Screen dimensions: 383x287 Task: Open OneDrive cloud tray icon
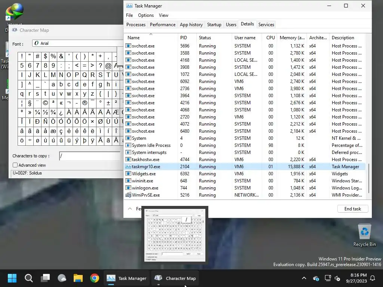click(316, 278)
